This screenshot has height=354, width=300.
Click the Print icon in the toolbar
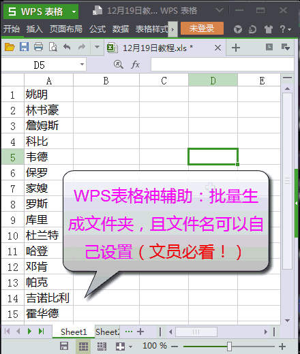point(38,47)
